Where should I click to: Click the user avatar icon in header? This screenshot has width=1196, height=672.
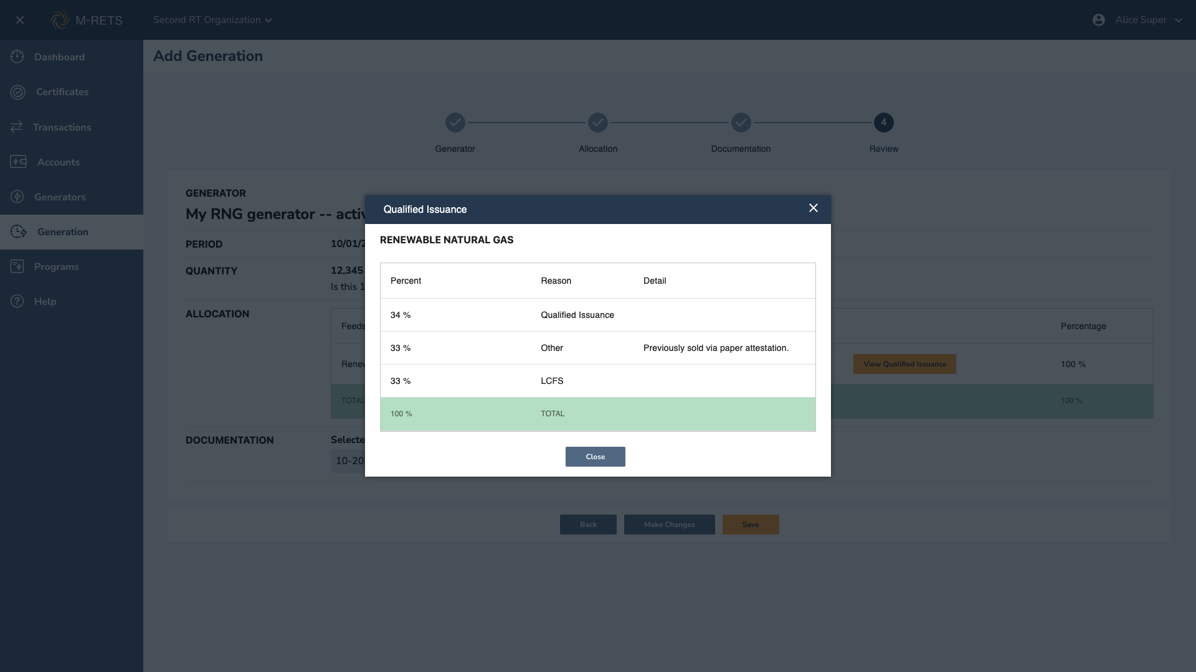pyautogui.click(x=1099, y=20)
